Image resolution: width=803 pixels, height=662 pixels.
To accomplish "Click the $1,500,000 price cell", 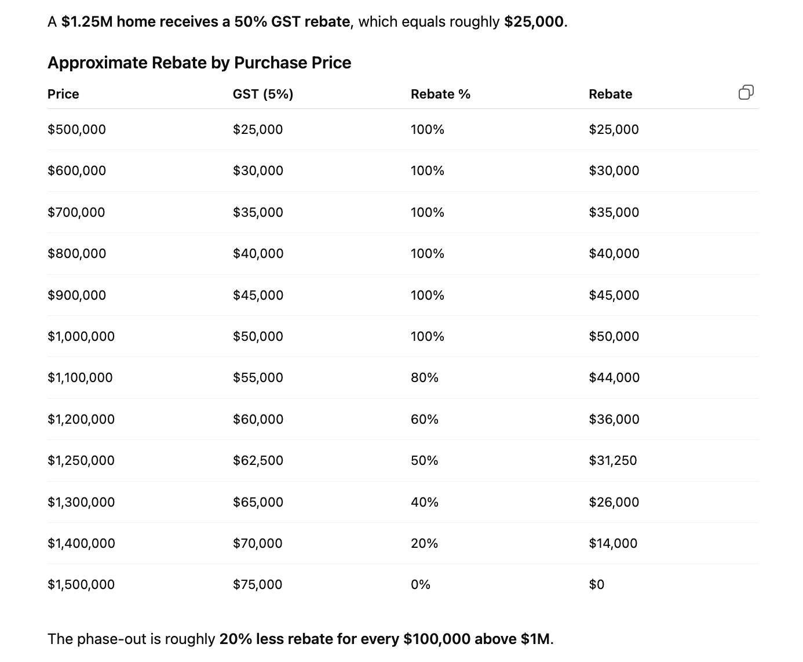I will [x=81, y=584].
